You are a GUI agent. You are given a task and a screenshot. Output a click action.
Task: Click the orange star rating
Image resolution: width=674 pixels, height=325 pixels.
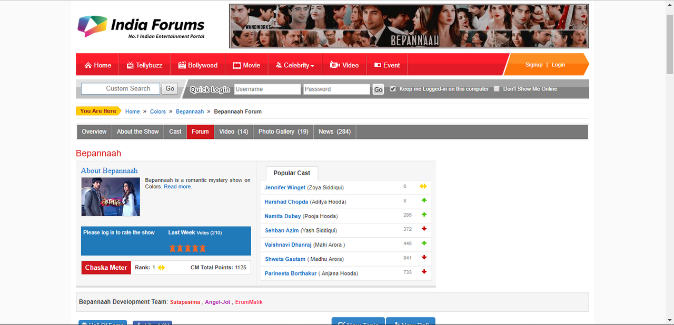(187, 248)
